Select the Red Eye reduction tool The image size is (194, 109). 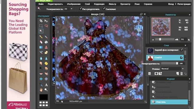(x=41, y=74)
